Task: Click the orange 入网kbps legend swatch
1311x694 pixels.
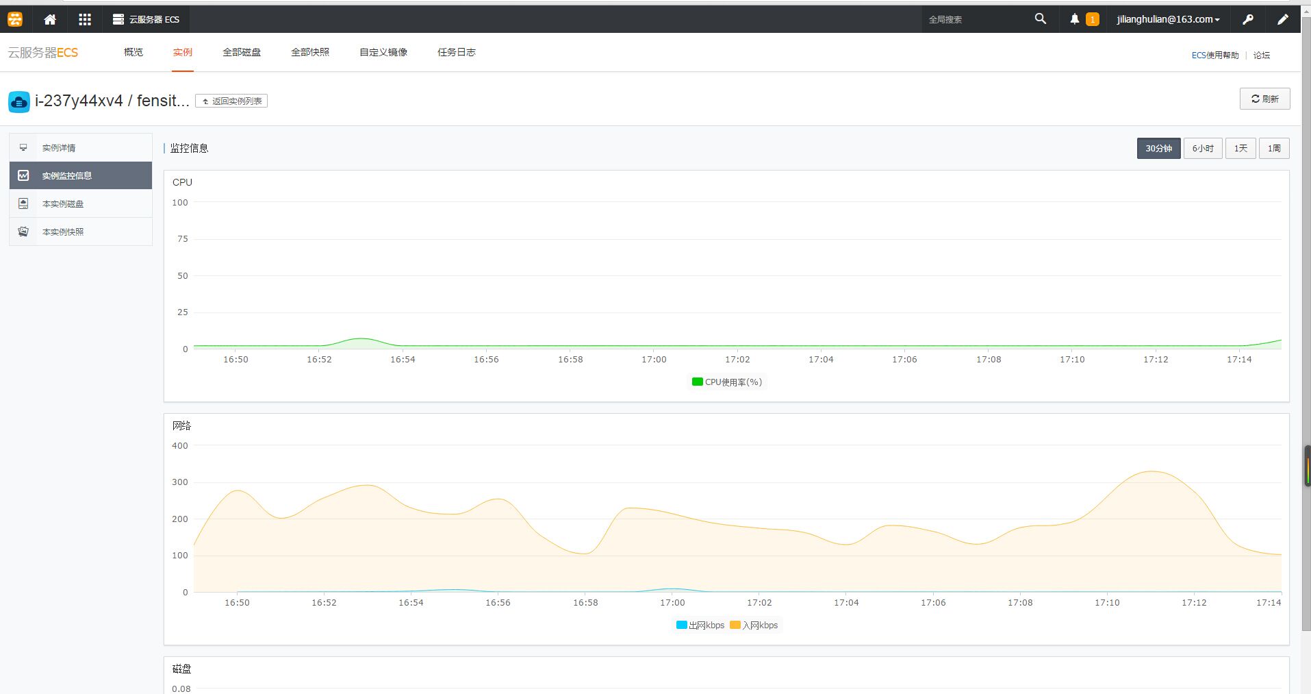Action: [x=735, y=625]
